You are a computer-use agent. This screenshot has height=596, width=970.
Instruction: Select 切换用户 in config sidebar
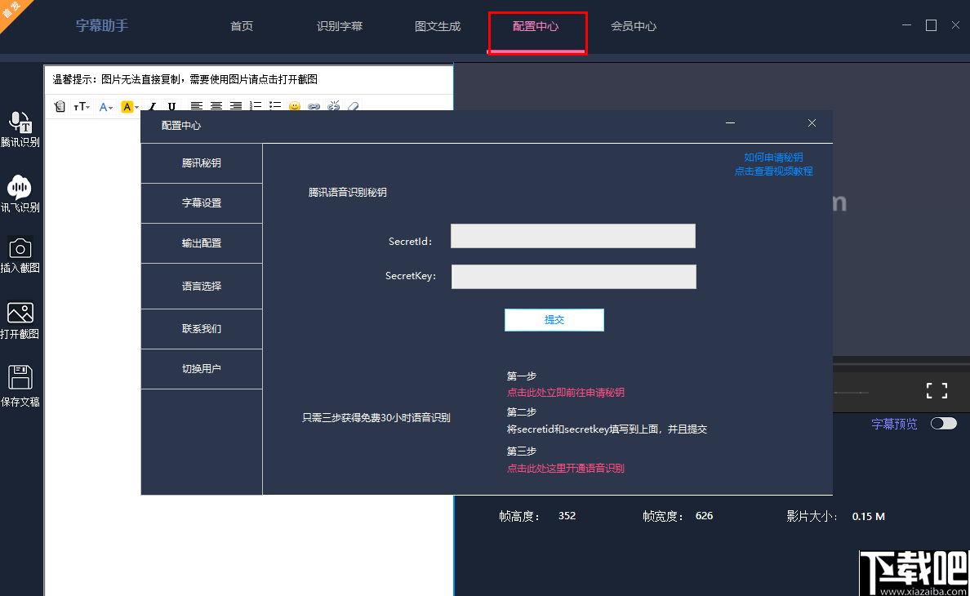pyautogui.click(x=202, y=369)
